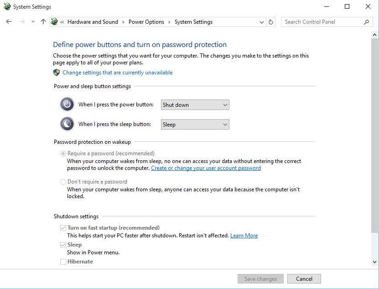
Task: Expand the address bar history dropdown
Action: (261, 21)
